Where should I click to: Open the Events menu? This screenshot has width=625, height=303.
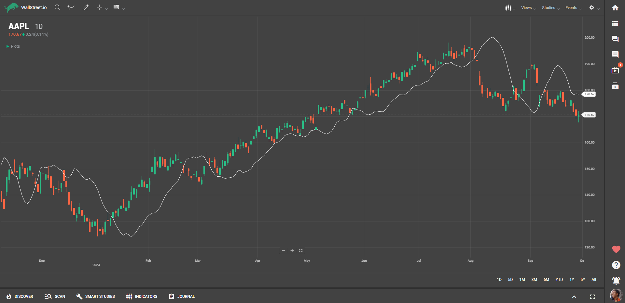coord(573,8)
